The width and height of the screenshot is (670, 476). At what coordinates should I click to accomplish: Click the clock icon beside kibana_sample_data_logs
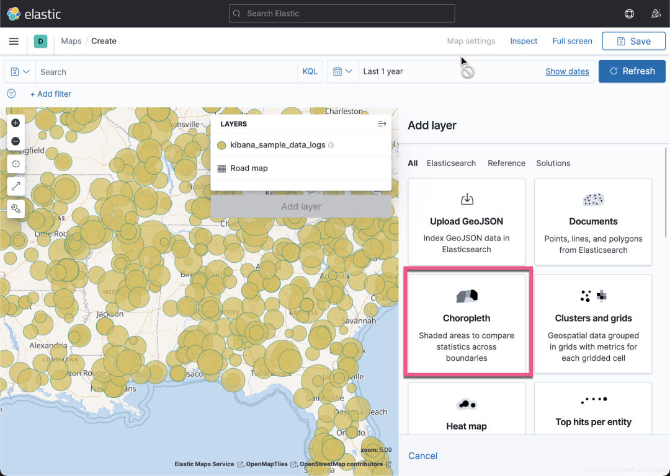tap(331, 145)
